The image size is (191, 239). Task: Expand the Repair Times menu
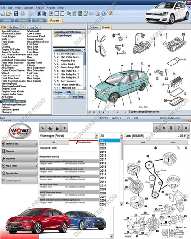(x=20, y=166)
